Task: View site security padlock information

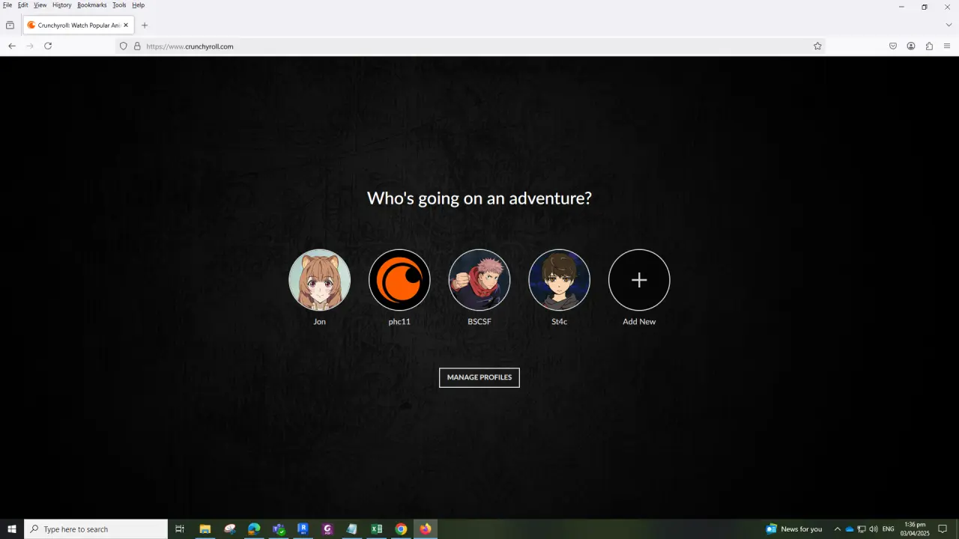Action: [137, 46]
